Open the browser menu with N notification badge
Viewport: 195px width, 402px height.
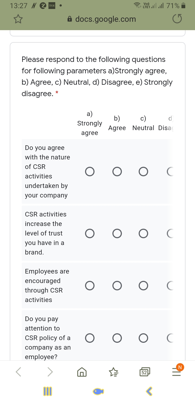click(x=176, y=372)
